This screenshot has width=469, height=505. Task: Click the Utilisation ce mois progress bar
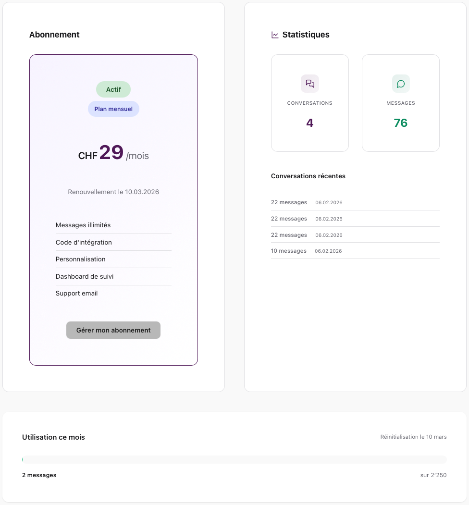[234, 460]
